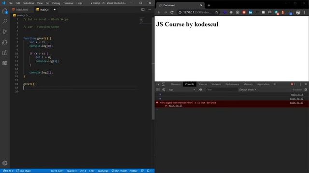Expand the Uncaught ReferenceError message
The height and width of the screenshot is (173, 309).
pyautogui.click(x=160, y=103)
